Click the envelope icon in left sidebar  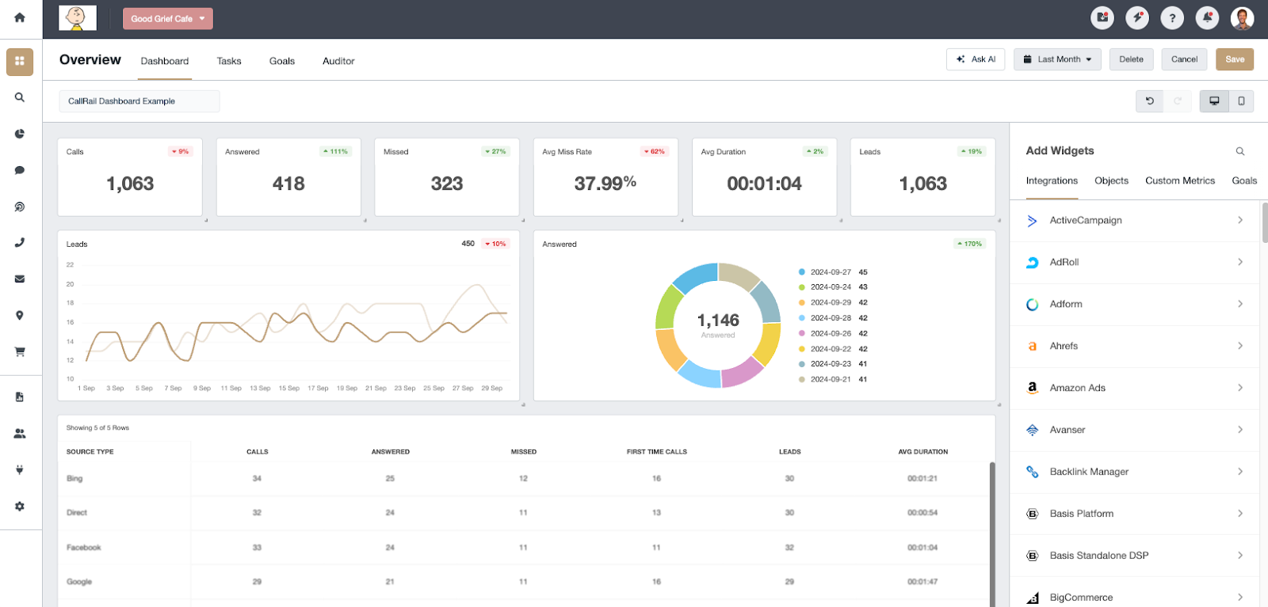[20, 279]
